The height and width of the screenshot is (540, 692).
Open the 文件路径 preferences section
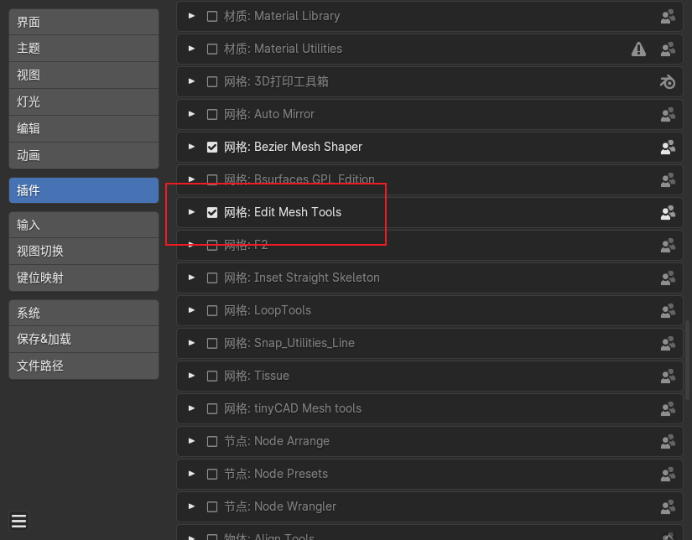click(x=84, y=366)
